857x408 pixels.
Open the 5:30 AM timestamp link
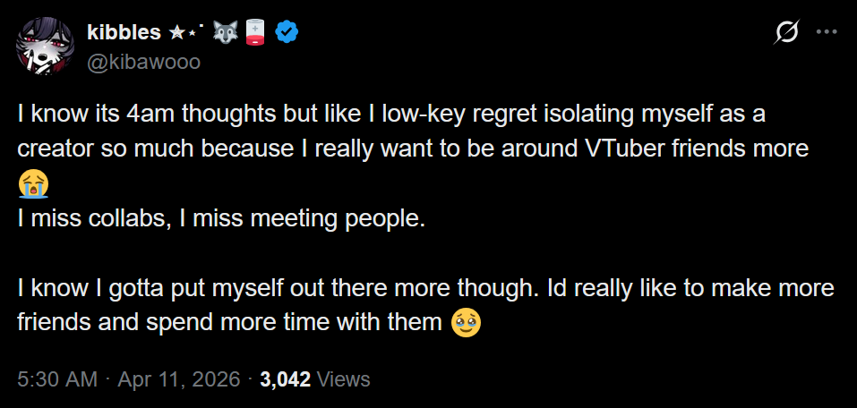(x=57, y=379)
